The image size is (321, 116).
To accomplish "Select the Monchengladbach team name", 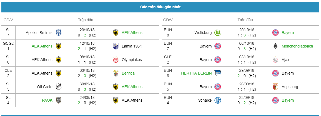I will [x=297, y=46].
